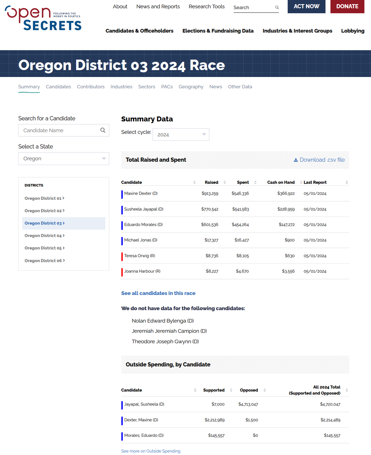Click Dexter, Maxine (D) in Outside Spending
This screenshot has height=455, width=371.
coord(141,420)
